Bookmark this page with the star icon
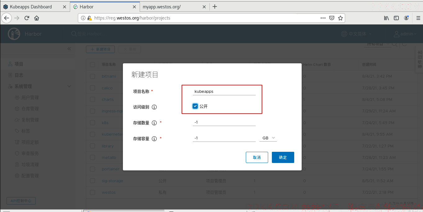Image resolution: width=423 pixels, height=212 pixels. click(340, 18)
